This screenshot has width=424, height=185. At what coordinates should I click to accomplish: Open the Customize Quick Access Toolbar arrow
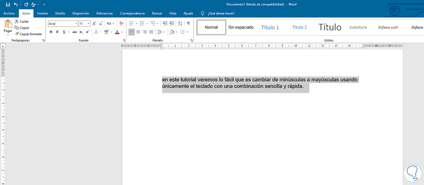click(x=44, y=4)
